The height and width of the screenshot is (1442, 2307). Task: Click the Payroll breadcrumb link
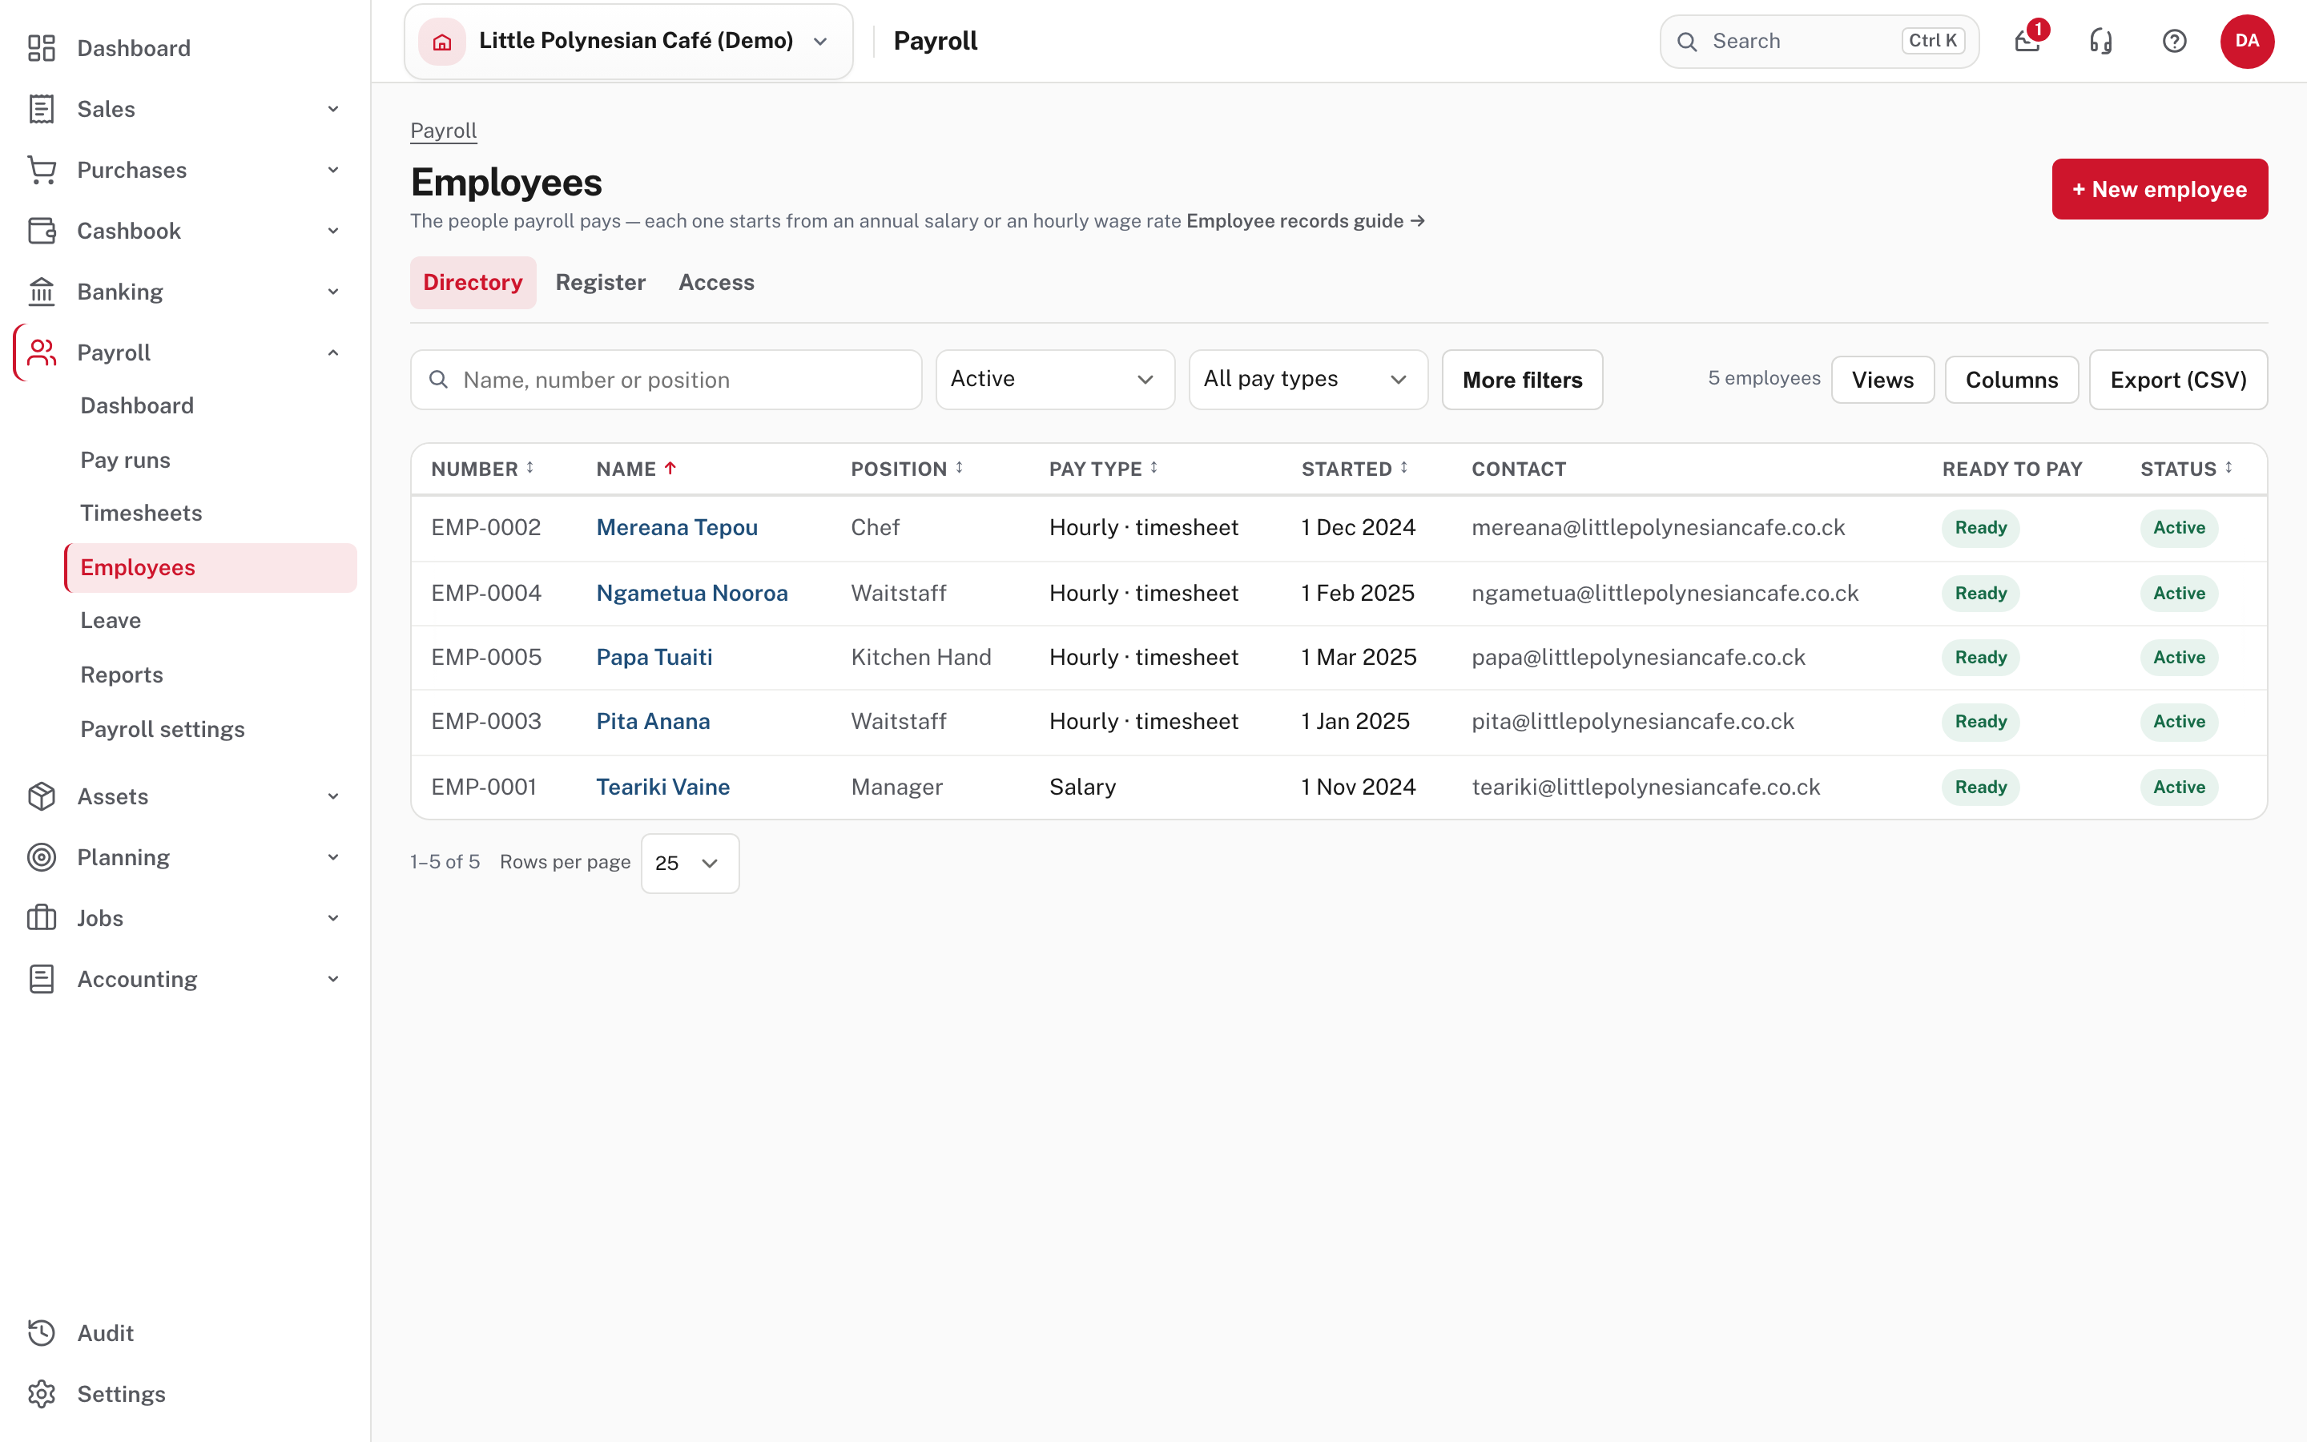443,131
